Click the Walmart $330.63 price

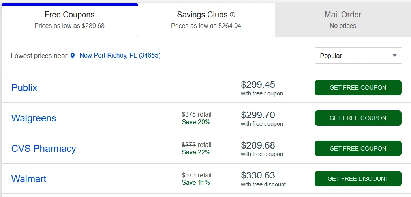pos(258,175)
